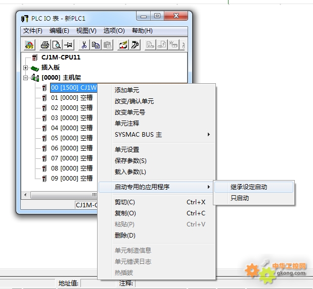313x289 pixels.
Task: Maximize the PLC IO 表 window
Action: pos(157,16)
